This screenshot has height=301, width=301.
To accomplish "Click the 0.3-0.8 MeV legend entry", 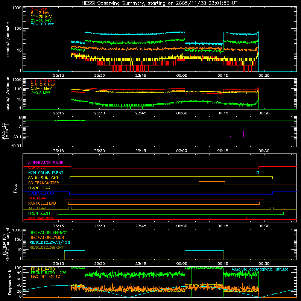I will [x=43, y=85].
